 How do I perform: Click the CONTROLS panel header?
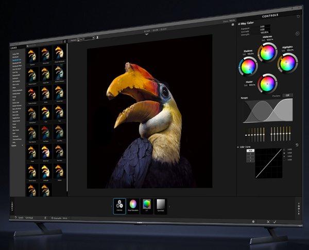tap(270, 15)
